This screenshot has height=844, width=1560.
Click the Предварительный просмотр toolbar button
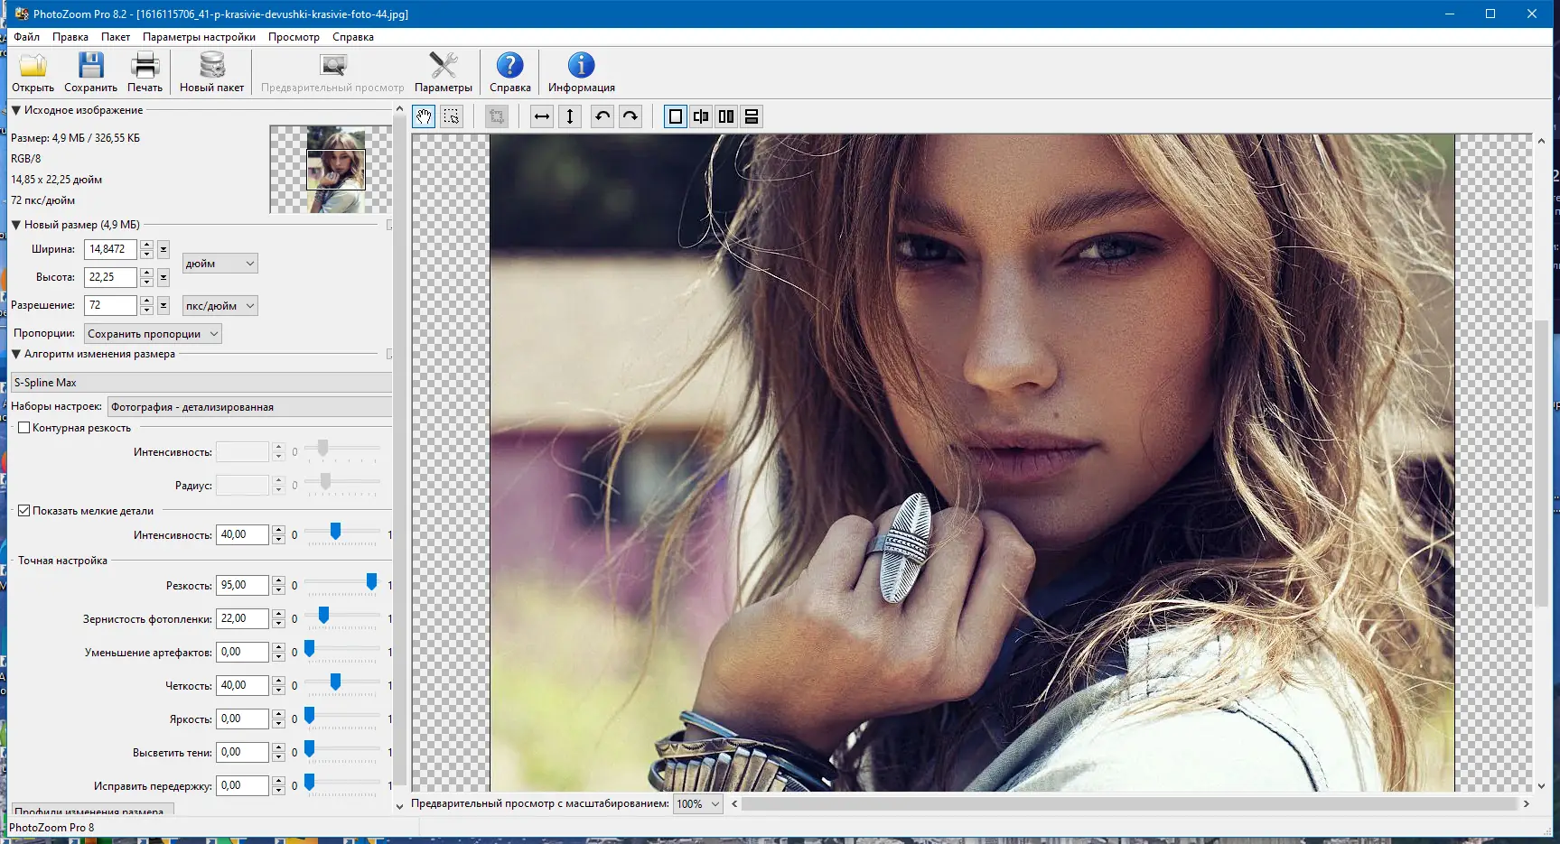(332, 71)
